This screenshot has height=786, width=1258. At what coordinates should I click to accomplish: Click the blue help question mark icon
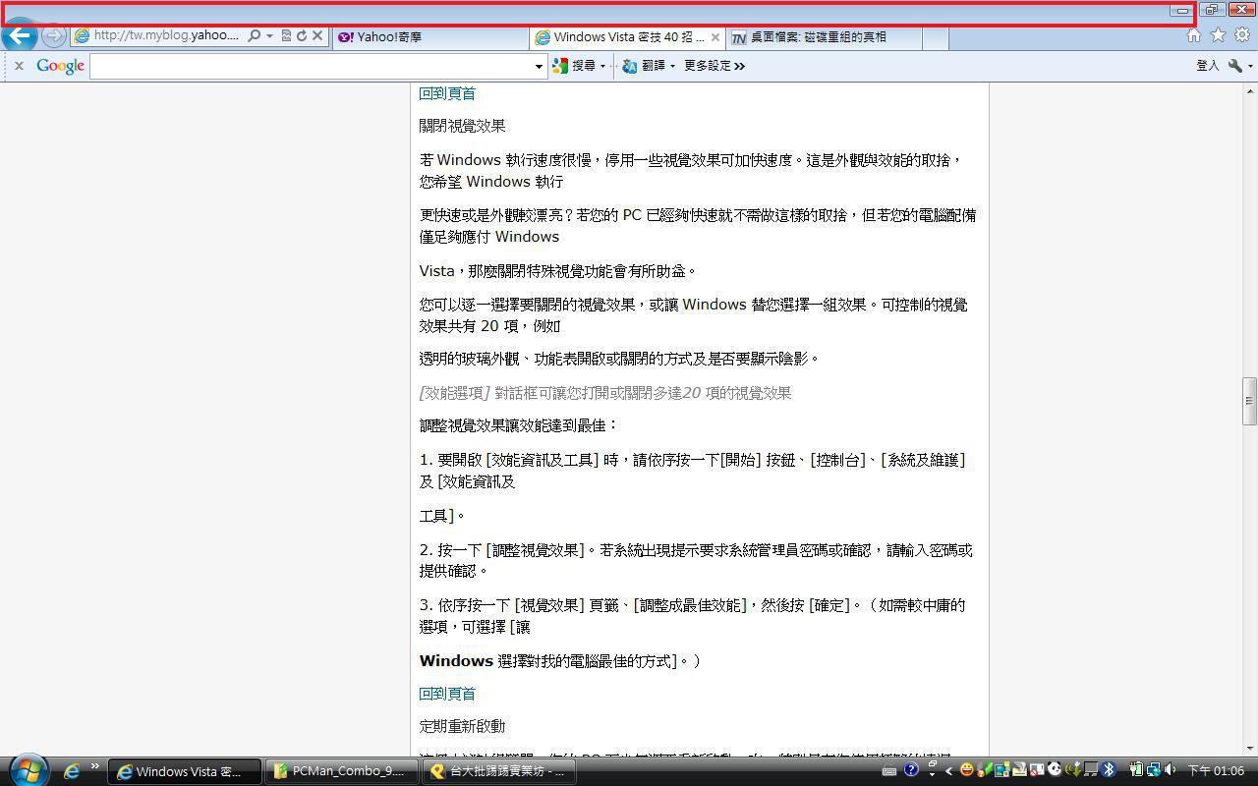911,770
